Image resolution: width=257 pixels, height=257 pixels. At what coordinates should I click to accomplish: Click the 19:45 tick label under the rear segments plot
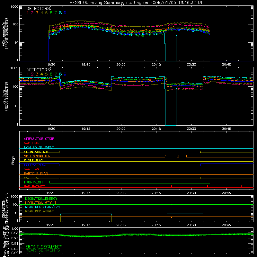coord(86,129)
